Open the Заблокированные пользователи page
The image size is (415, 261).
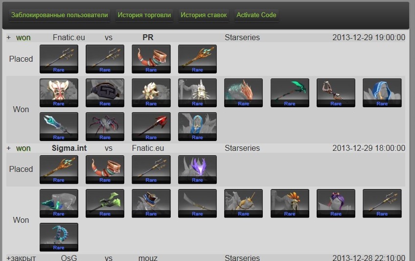tap(60, 15)
